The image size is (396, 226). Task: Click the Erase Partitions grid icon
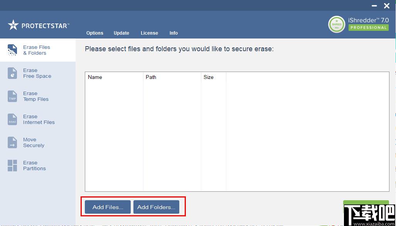pyautogui.click(x=12, y=166)
